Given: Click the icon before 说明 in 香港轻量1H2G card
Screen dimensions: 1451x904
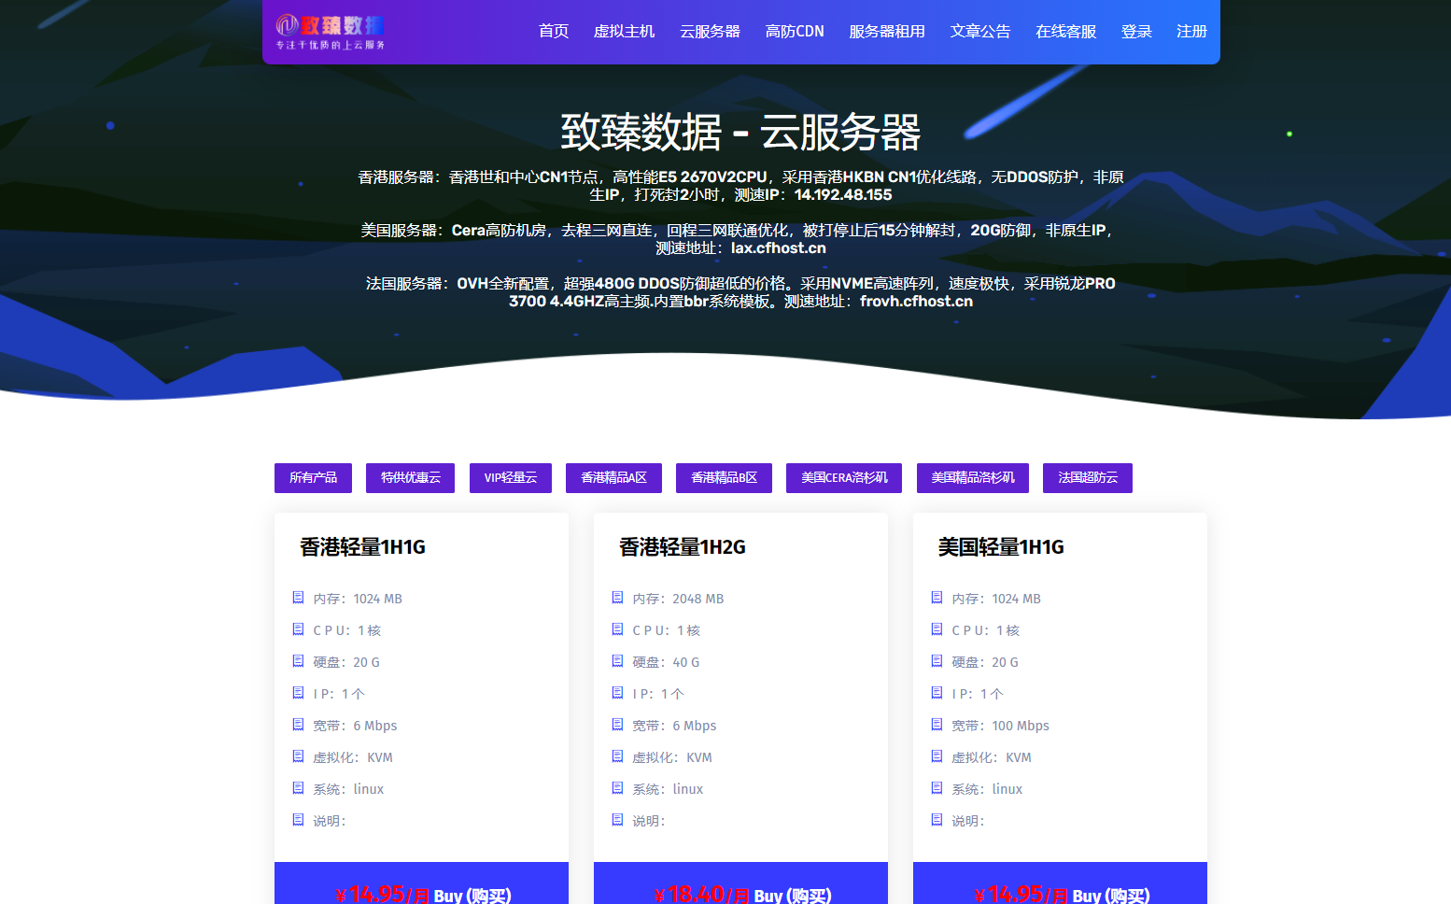Looking at the screenshot, I should pos(617,820).
